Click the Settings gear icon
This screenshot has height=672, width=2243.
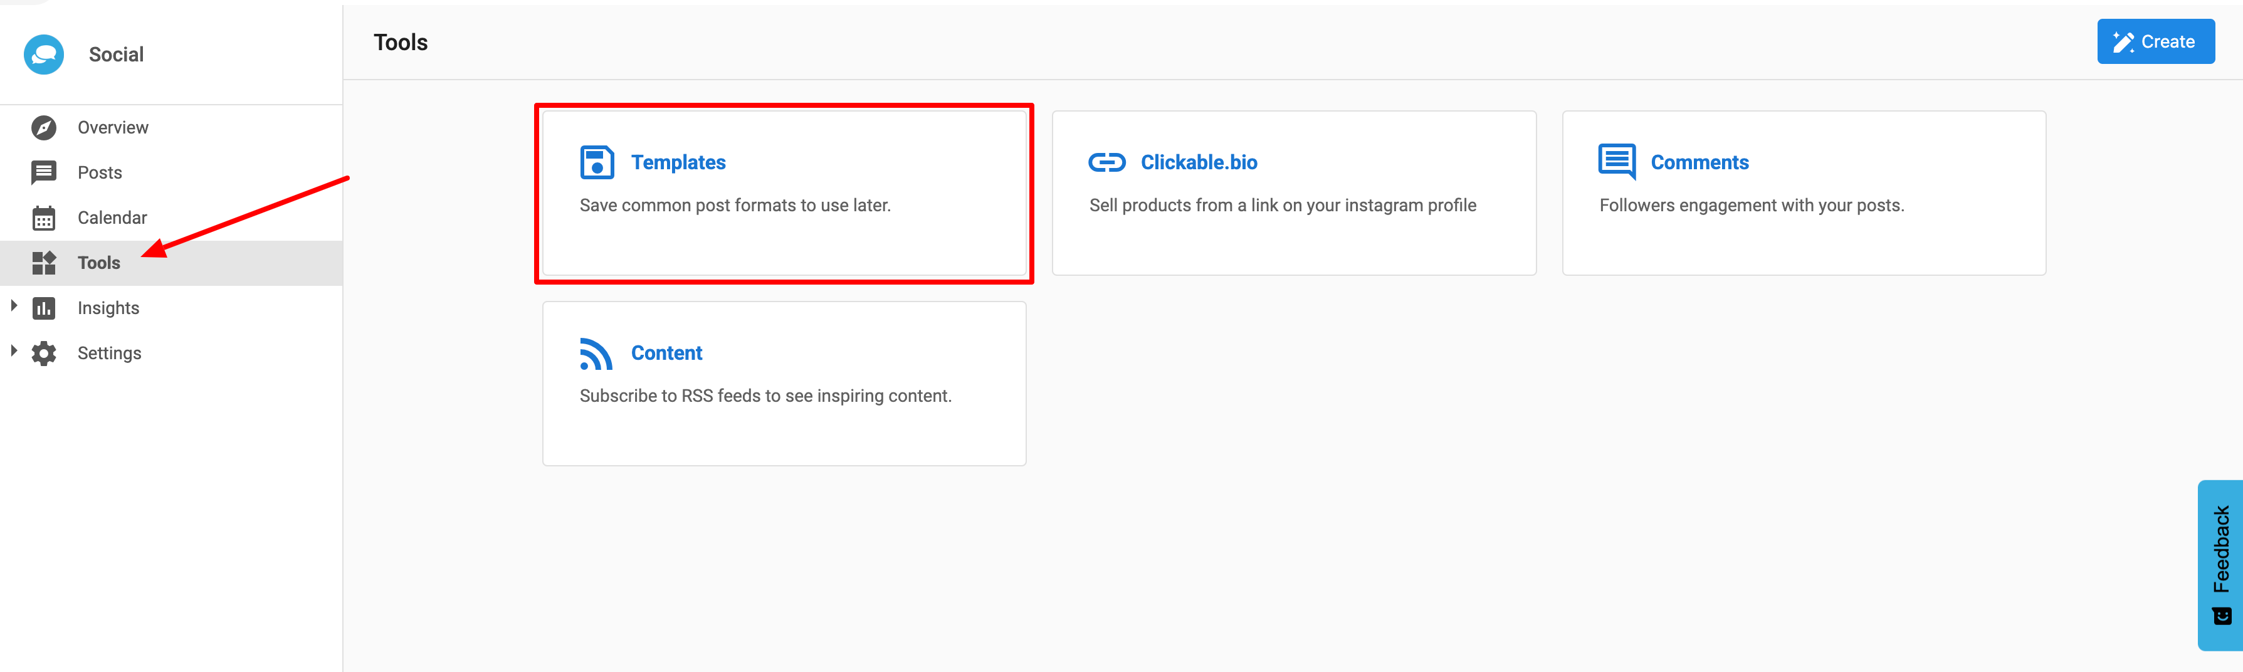[43, 354]
